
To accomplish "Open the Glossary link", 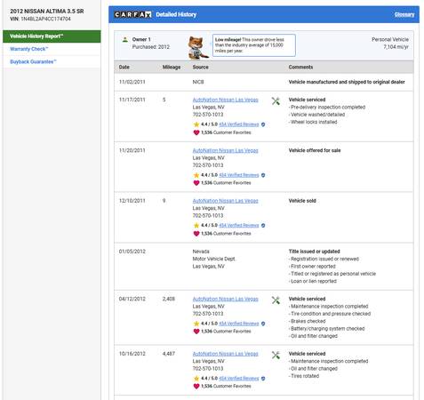I will coord(404,14).
